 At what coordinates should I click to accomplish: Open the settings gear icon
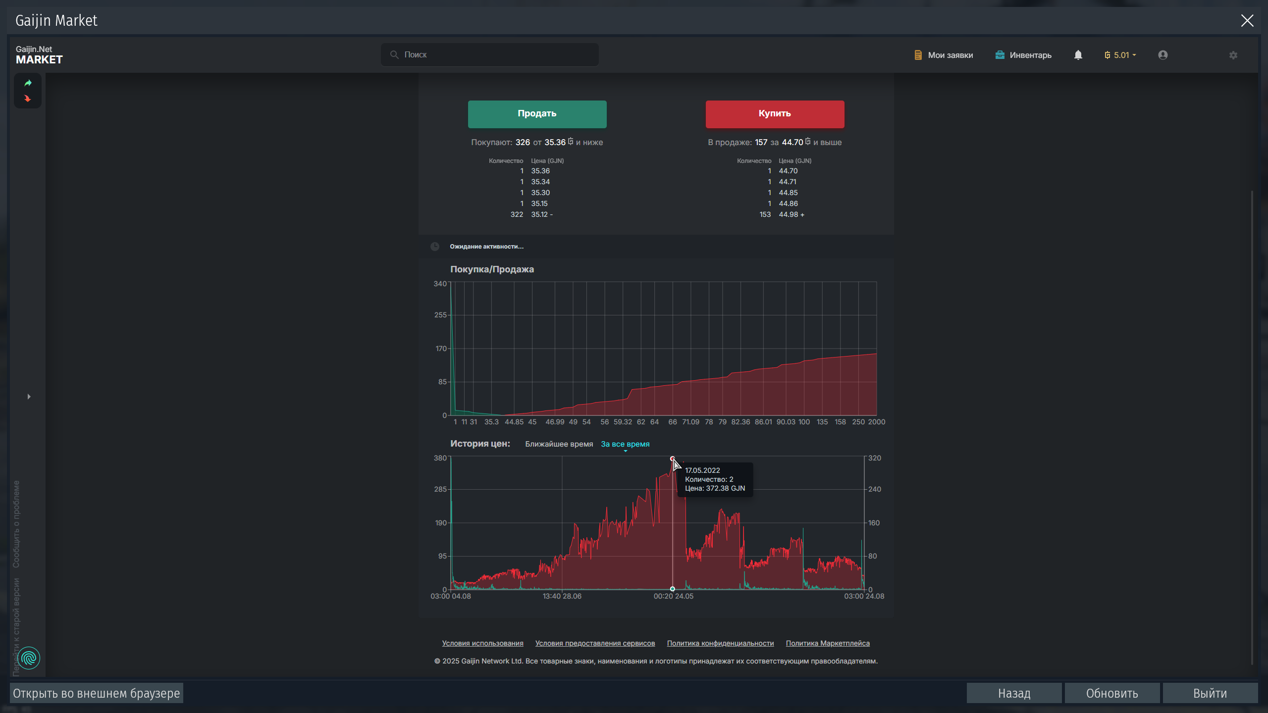[1233, 55]
